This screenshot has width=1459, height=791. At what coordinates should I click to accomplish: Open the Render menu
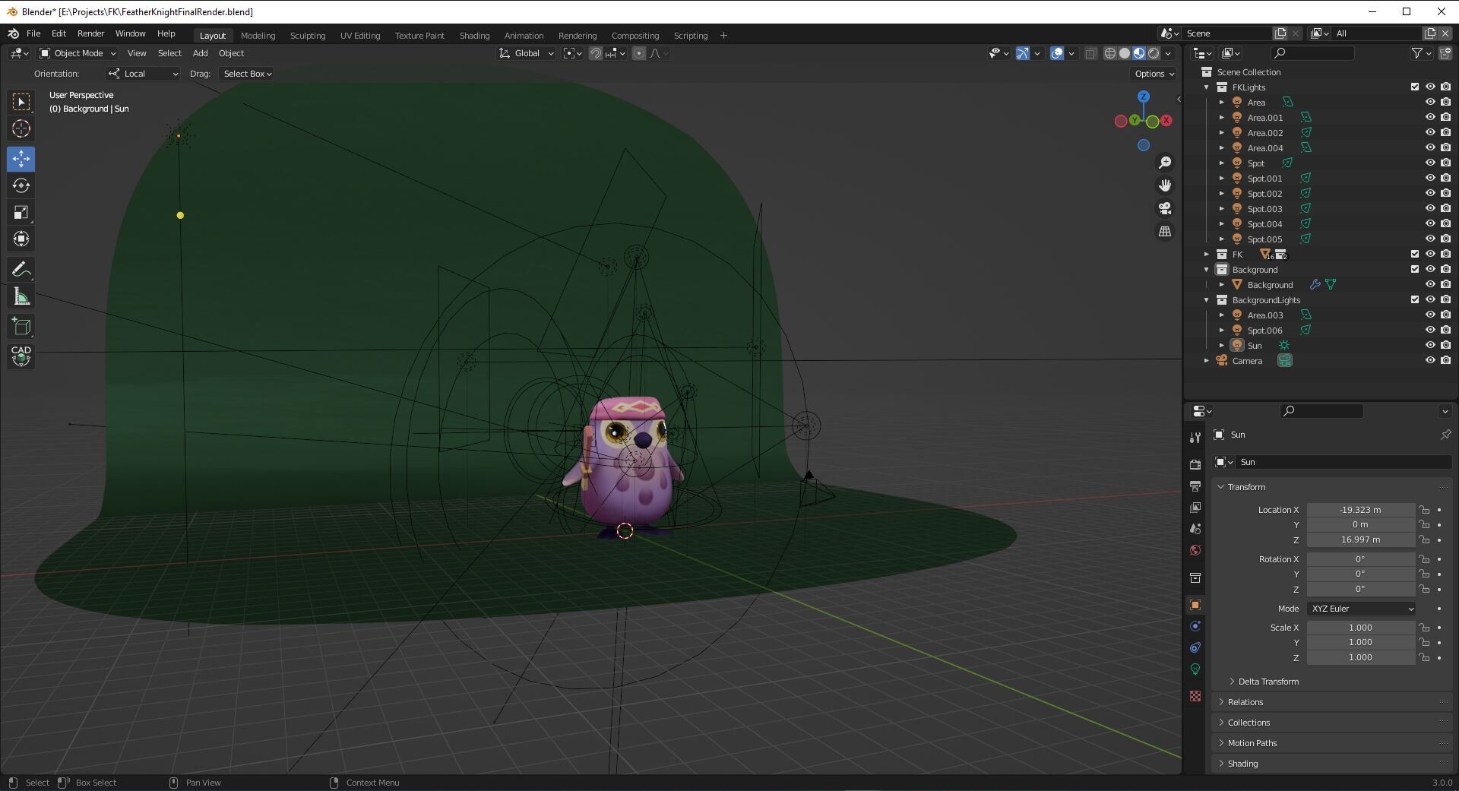pos(90,33)
